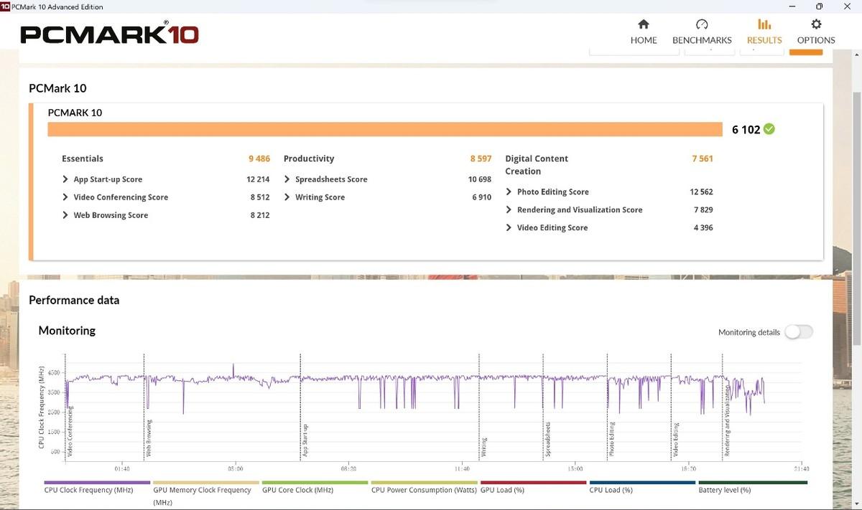Open the Benchmarks tab
The image size is (862, 510).
[702, 32]
